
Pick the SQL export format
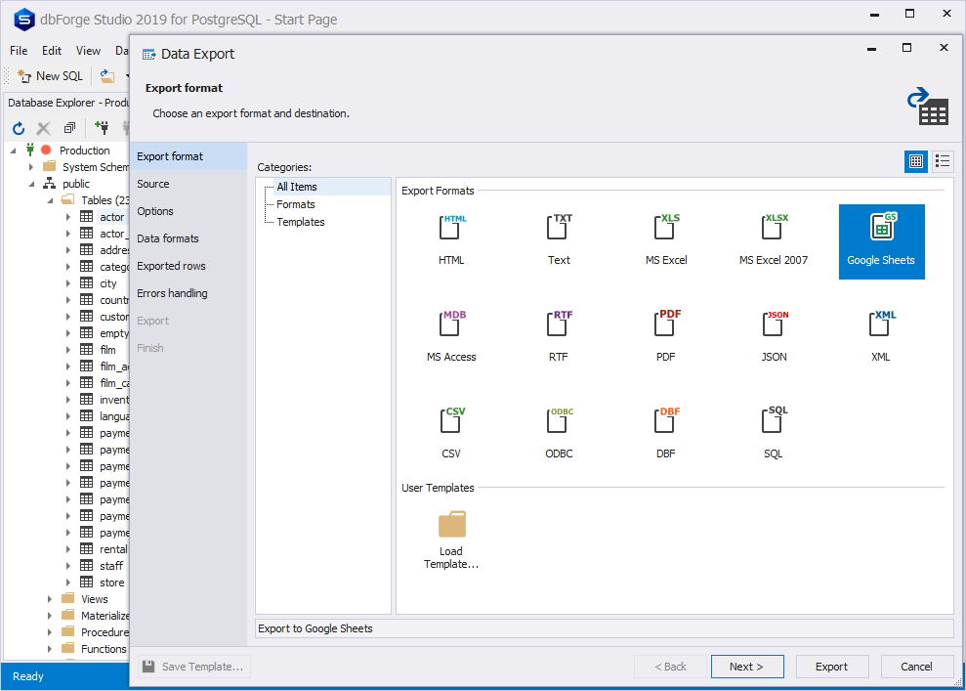[774, 434]
